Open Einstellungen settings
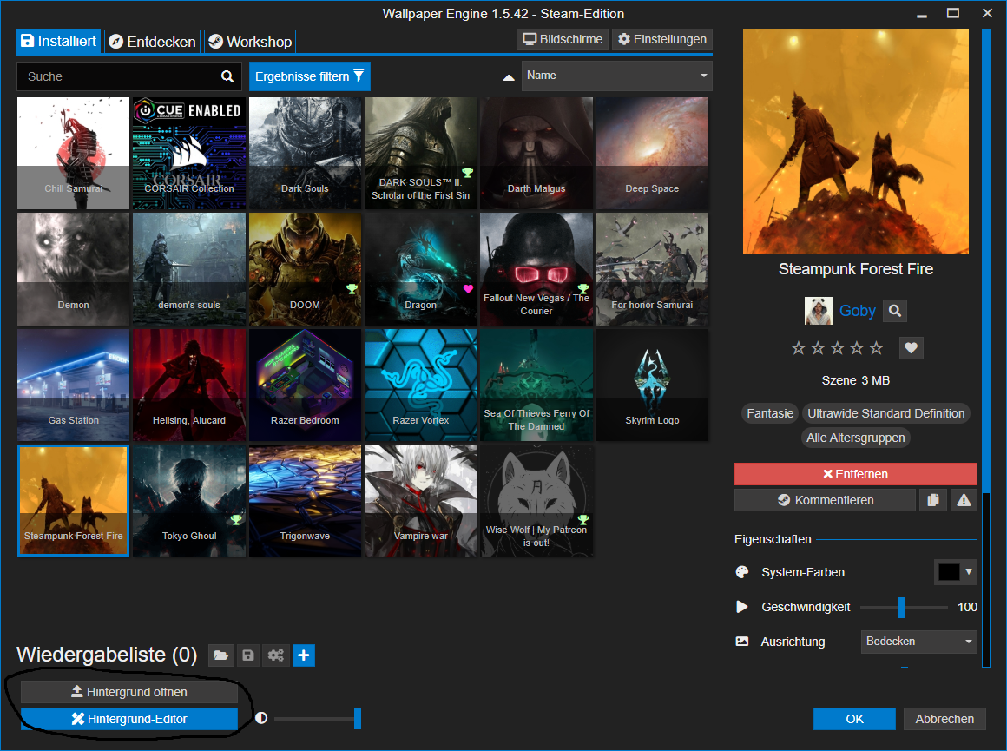 (662, 39)
